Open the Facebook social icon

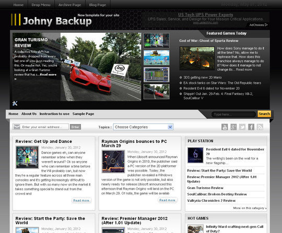click(251, 127)
